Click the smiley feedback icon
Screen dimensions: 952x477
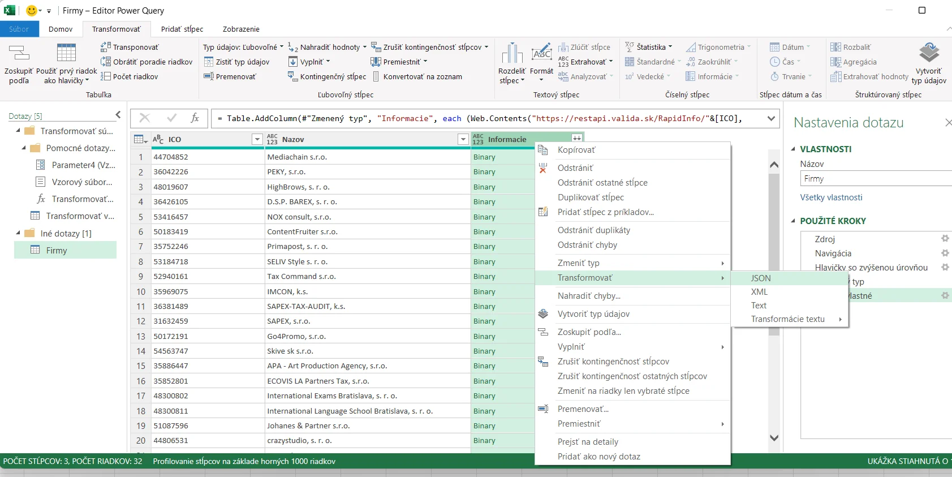tap(32, 10)
